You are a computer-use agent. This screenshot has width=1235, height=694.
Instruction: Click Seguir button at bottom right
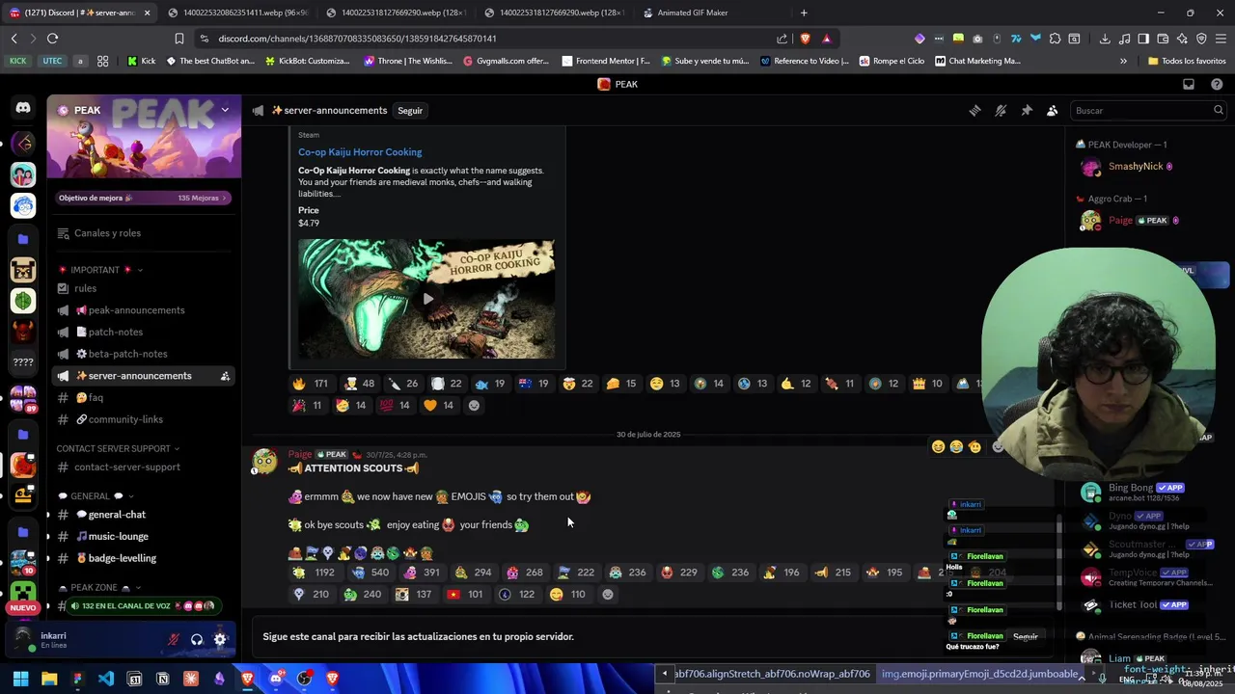pos(1025,636)
